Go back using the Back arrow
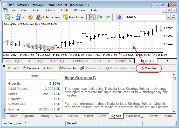Screen dimensions: 179x128 (13, 68)
